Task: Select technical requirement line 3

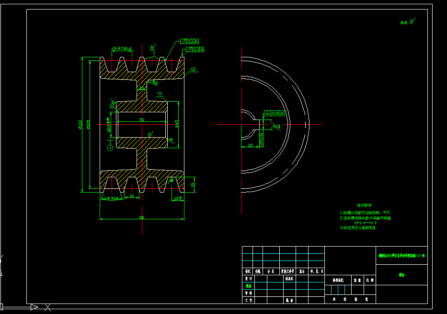Action: (x=357, y=227)
